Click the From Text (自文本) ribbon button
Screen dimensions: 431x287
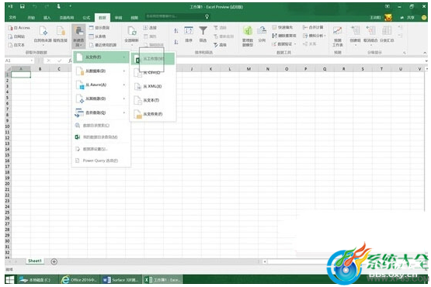16,45
